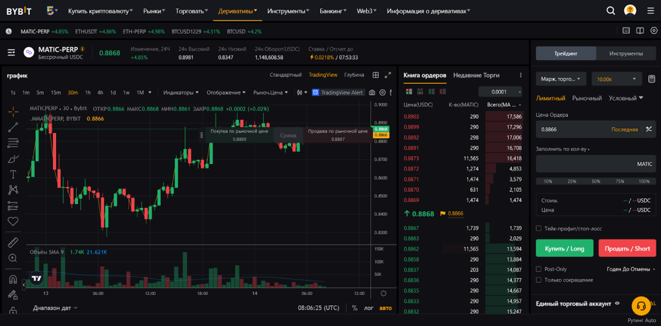Click the search magnifier in header
This screenshot has width=661, height=326.
click(611, 11)
